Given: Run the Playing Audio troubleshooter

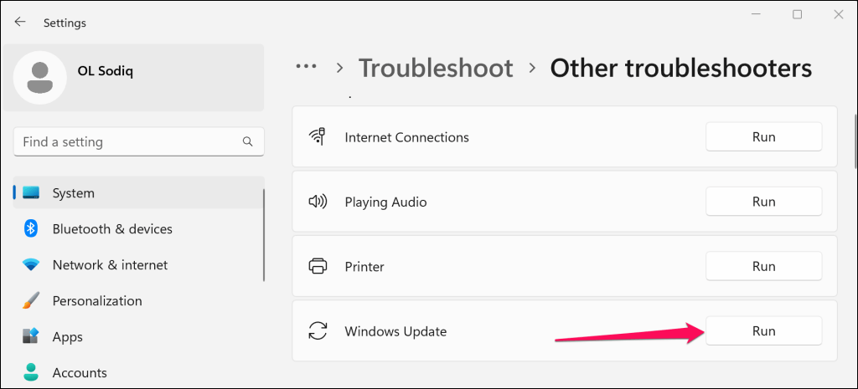Looking at the screenshot, I should [x=764, y=202].
